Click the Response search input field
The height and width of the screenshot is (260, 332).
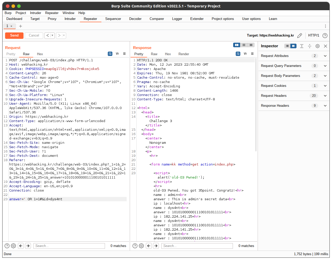[x=197, y=246]
